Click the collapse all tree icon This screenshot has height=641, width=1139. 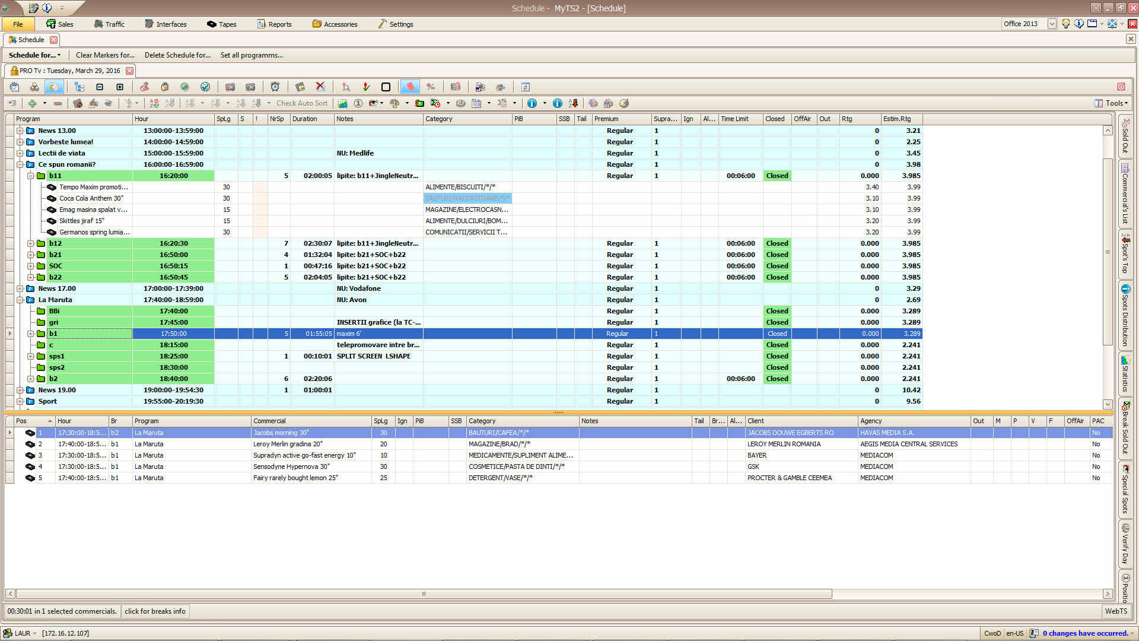pyautogui.click(x=100, y=87)
